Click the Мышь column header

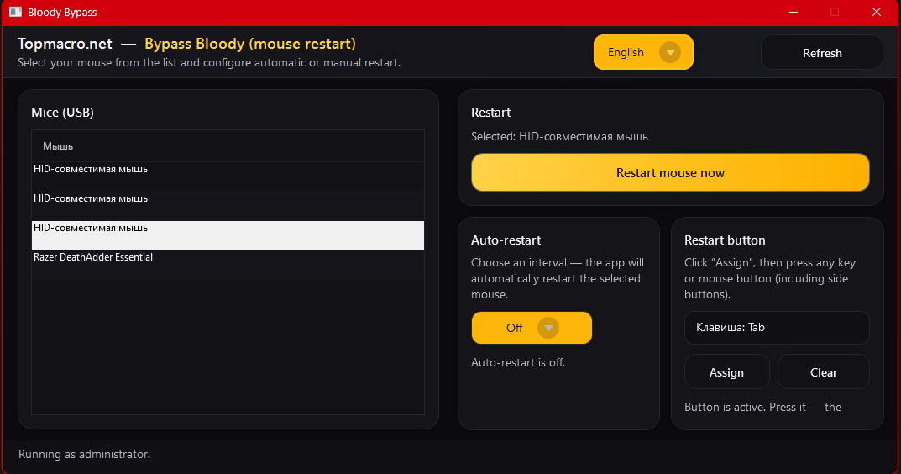coord(59,146)
